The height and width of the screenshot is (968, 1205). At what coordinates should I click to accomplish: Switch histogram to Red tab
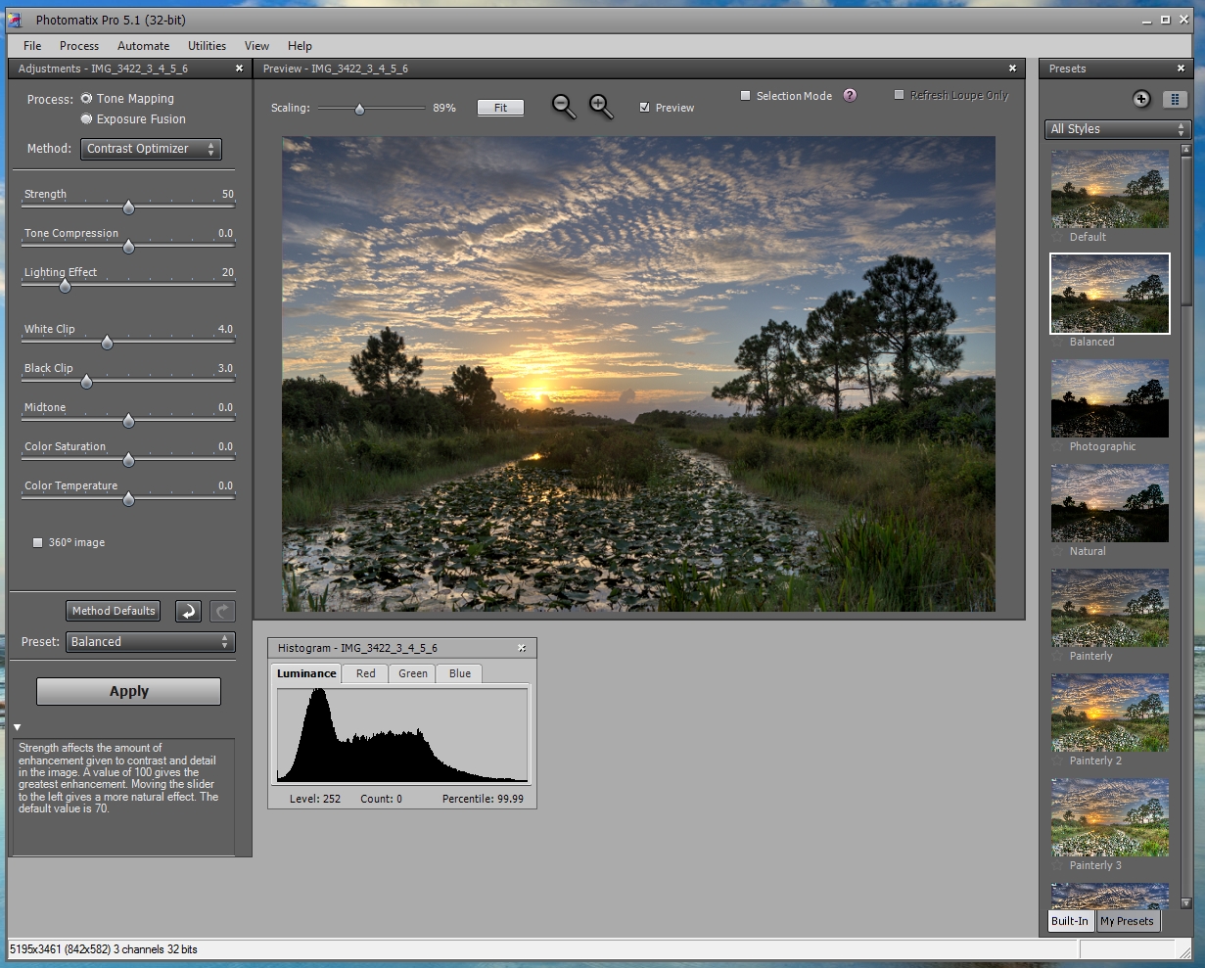[365, 673]
